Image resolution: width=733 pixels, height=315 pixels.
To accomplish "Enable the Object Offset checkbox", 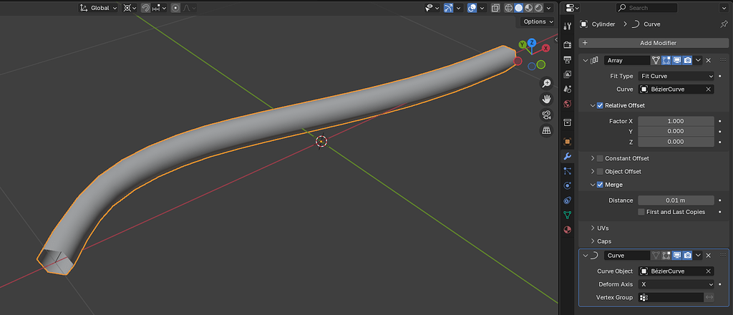I will (x=600, y=172).
